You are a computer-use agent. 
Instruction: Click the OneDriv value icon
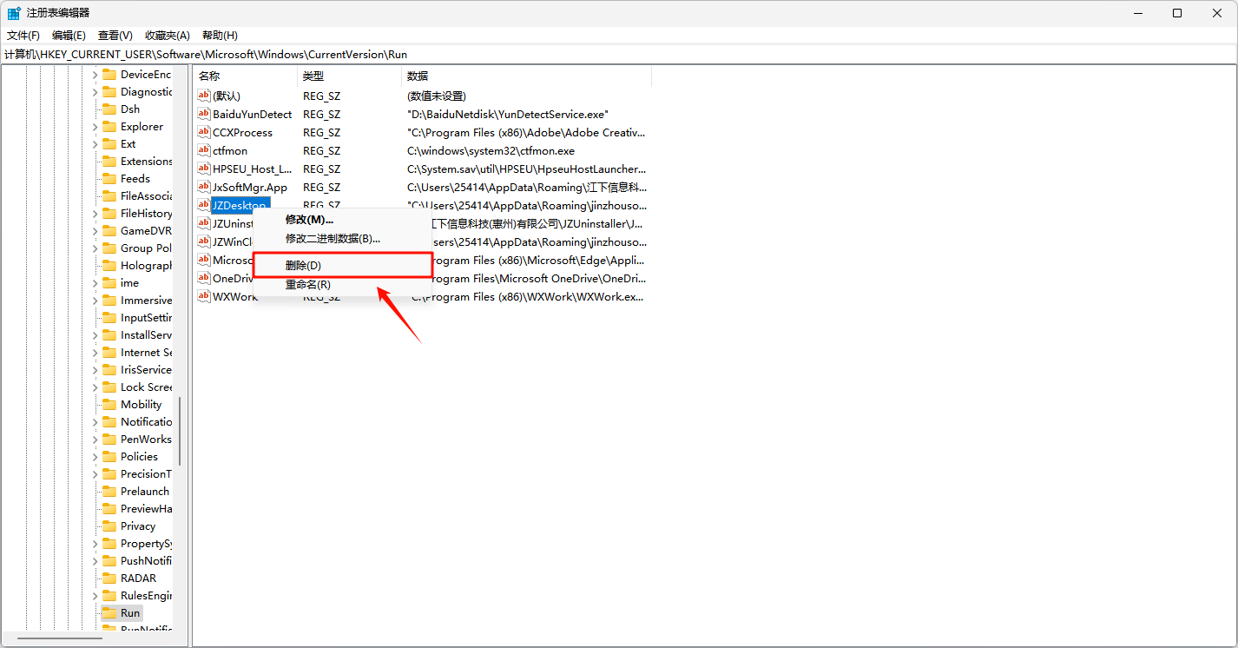click(204, 278)
